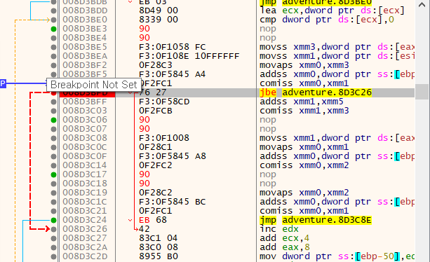Image resolution: width=430 pixels, height=262 pixels.
Task: Click the lea ecx,dword ptr ds:[ecx] instruction
Action: (332, 11)
